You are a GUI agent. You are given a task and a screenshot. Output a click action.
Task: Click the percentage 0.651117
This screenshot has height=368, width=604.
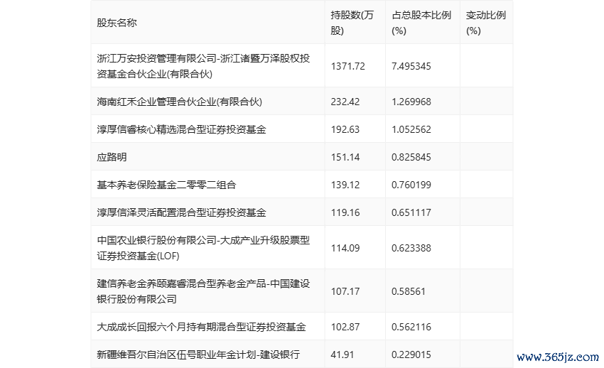(411, 212)
